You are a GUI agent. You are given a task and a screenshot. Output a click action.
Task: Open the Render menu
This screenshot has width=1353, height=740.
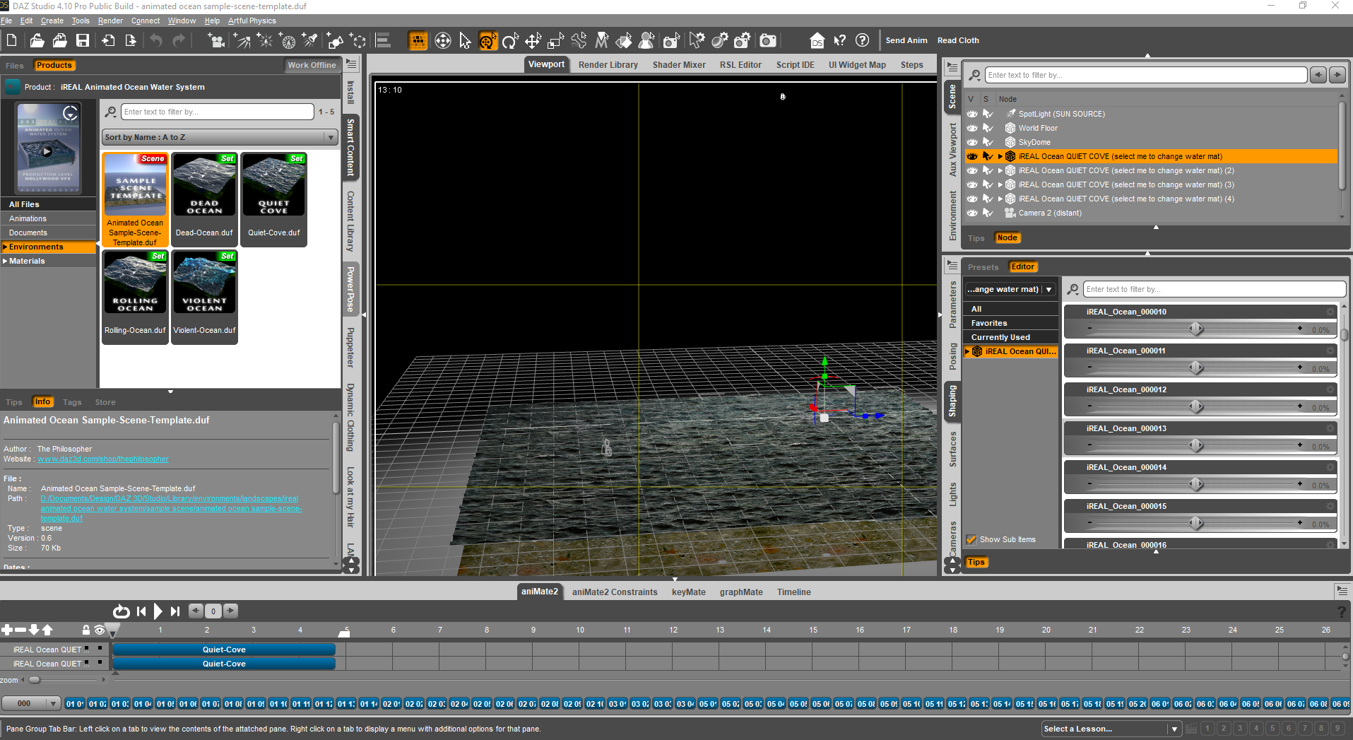(x=110, y=20)
